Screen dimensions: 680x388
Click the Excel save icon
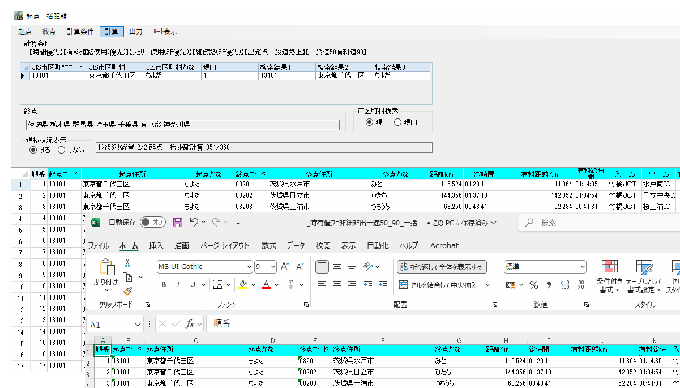[x=178, y=223]
